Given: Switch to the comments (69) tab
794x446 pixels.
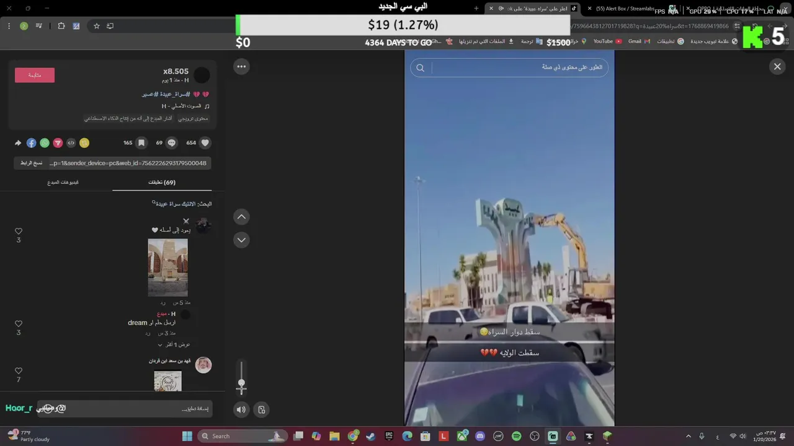Looking at the screenshot, I should point(162,182).
